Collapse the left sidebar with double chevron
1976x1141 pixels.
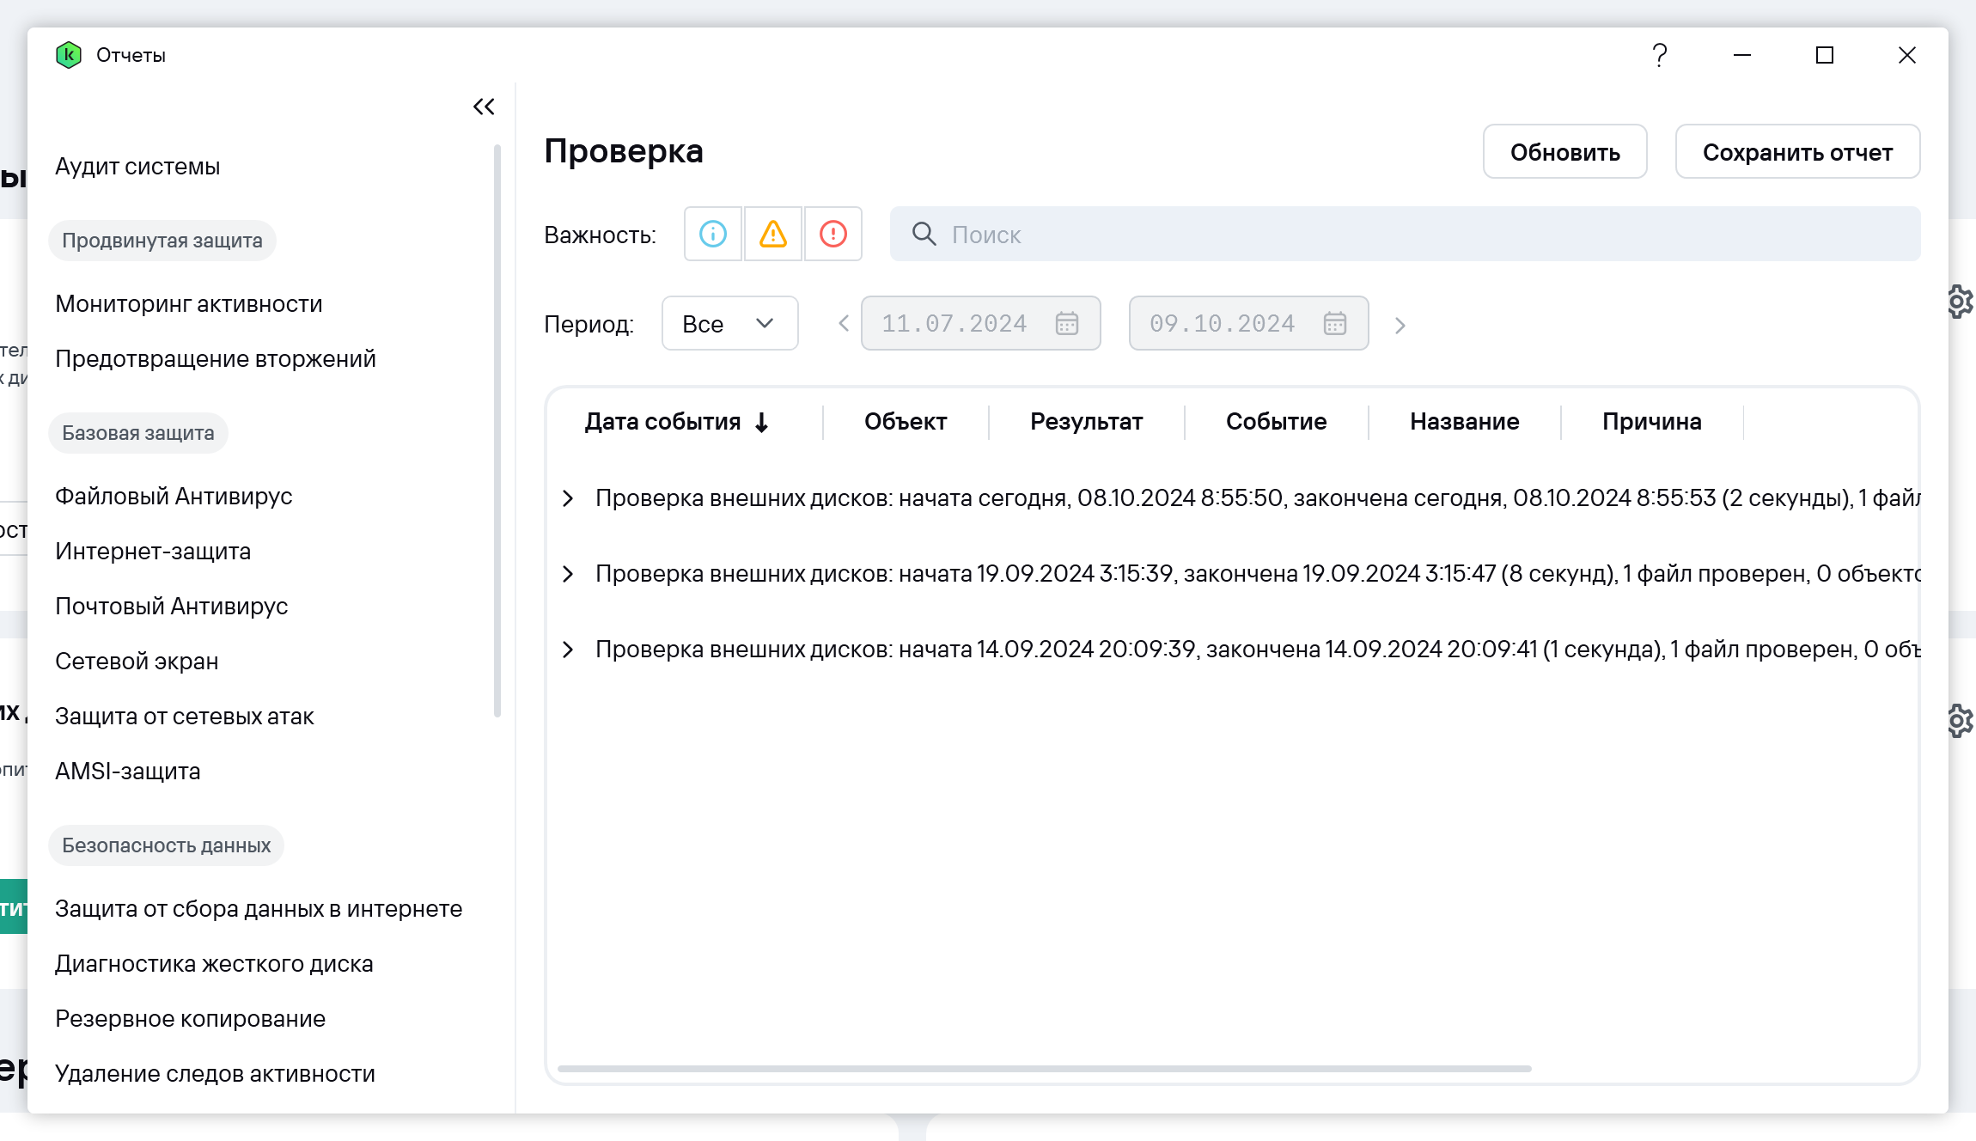(x=484, y=107)
